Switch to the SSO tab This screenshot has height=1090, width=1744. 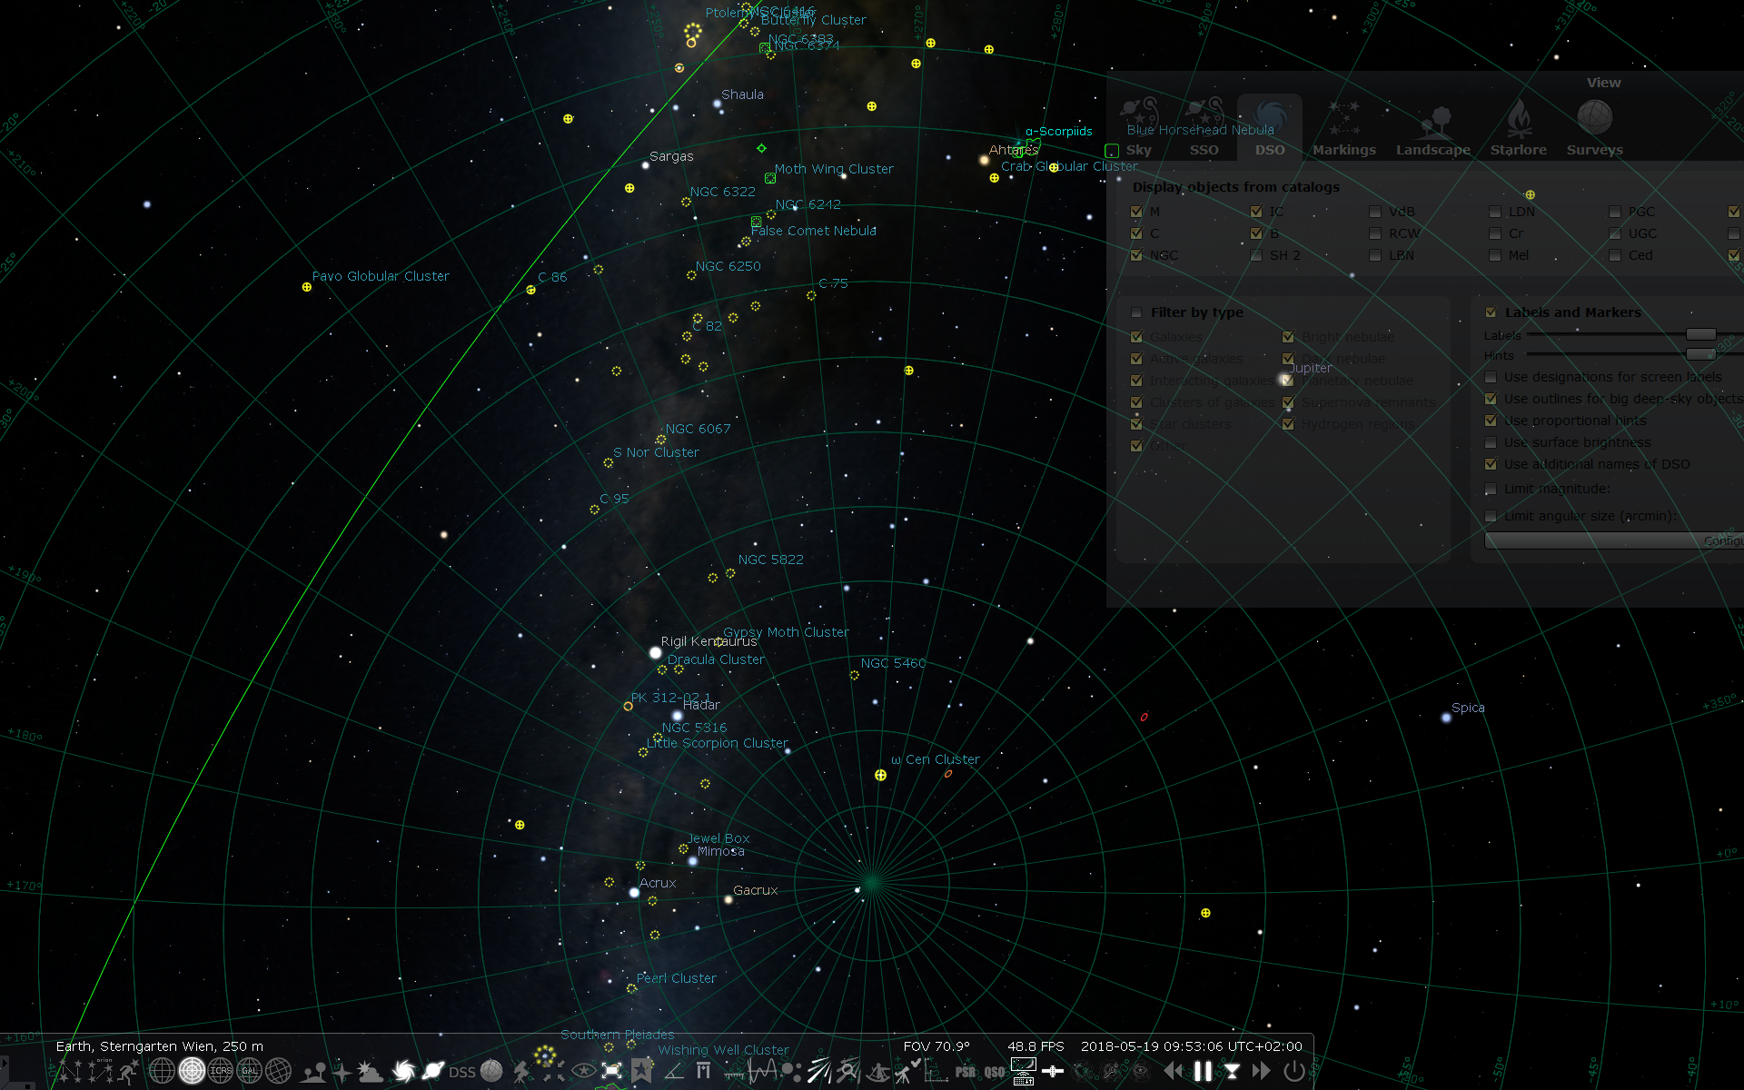click(1204, 127)
